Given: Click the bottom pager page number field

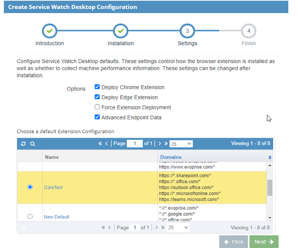Looking at the screenshot, I should point(135,227).
